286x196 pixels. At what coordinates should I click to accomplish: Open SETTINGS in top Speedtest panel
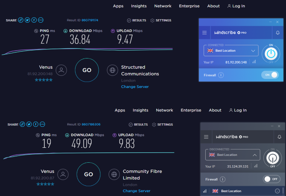pyautogui.click(x=161, y=20)
